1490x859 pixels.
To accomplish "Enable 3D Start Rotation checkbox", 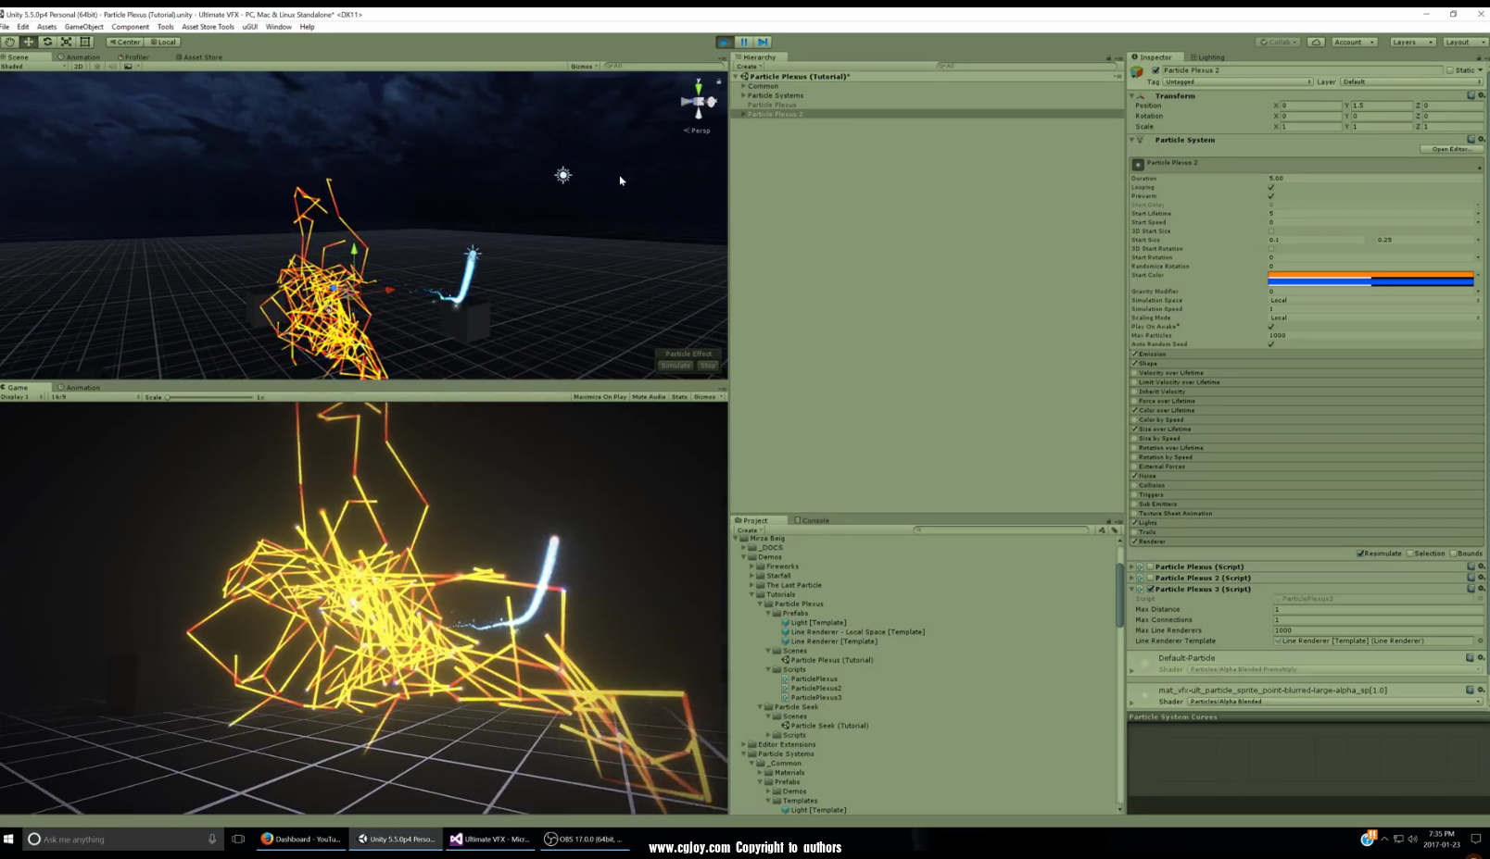I will click(x=1271, y=249).
